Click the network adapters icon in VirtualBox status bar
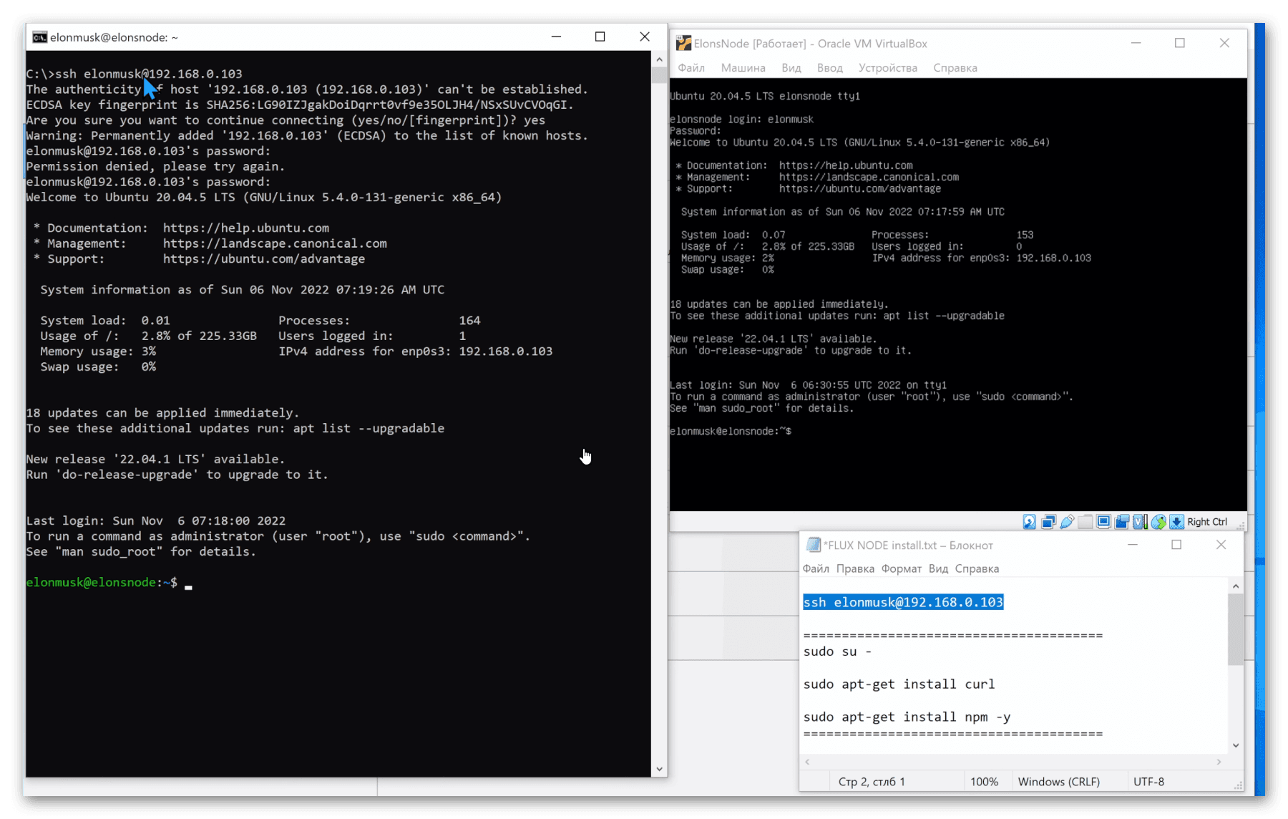Image resolution: width=1288 pixels, height=819 pixels. pos(1048,522)
